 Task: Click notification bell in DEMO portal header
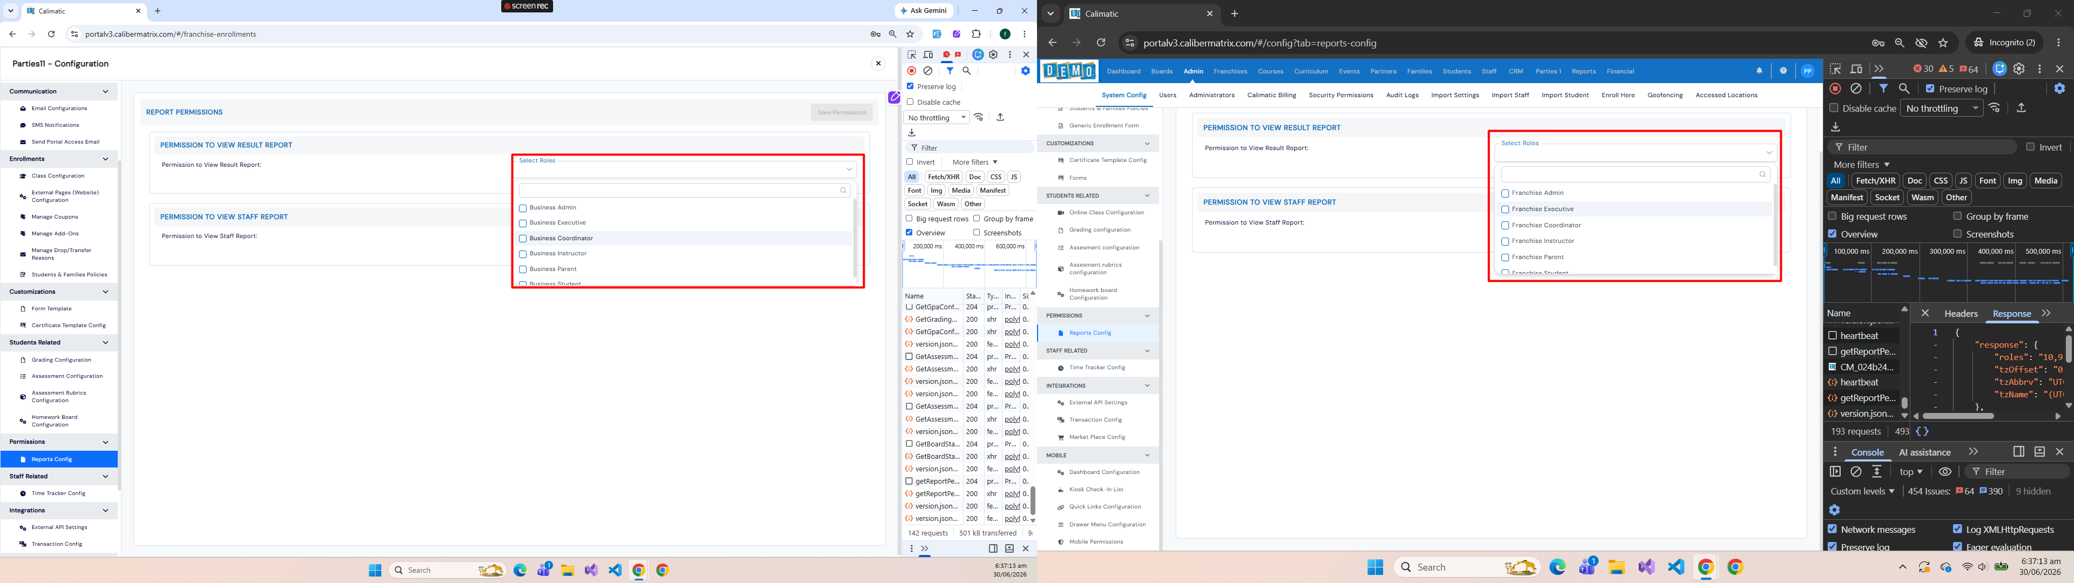[x=1759, y=71]
